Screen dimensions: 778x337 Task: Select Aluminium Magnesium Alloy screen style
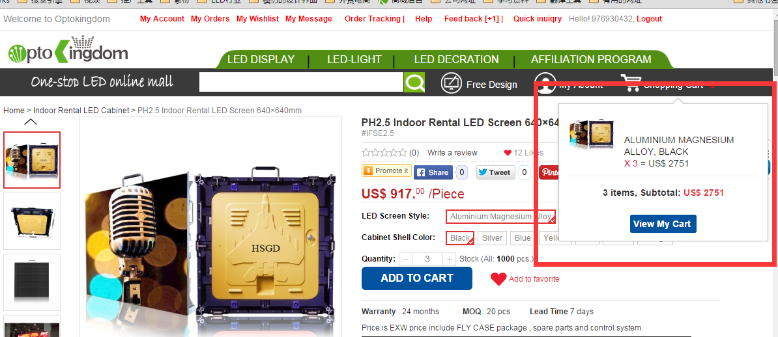[500, 217]
